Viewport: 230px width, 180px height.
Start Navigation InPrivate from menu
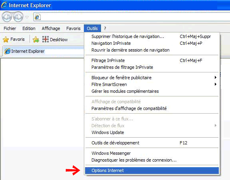click(152, 43)
